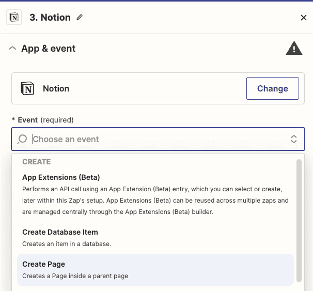The image size is (313, 291).
Task: Click 'Creates a Page inside a parent page' text
Action: [x=75, y=276]
